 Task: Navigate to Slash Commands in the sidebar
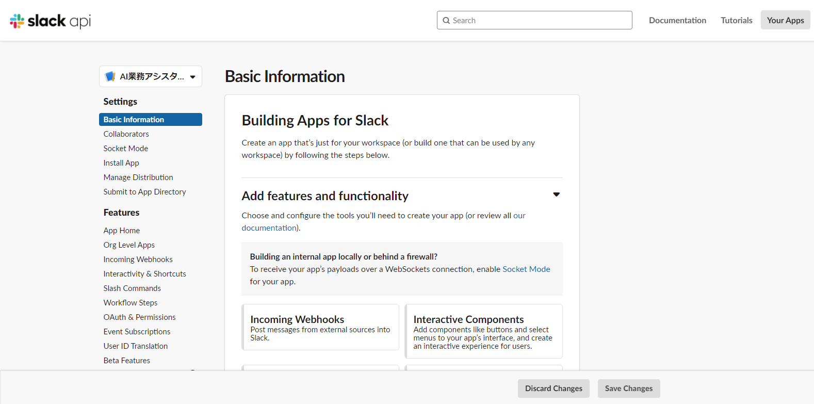pos(132,288)
